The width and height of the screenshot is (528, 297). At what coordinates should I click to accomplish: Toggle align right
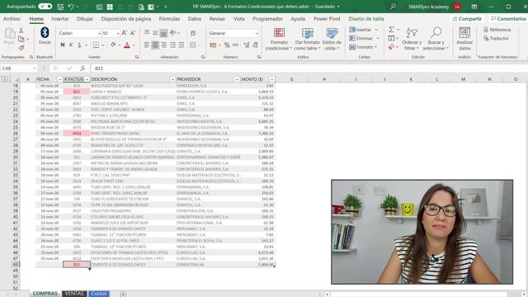[163, 45]
